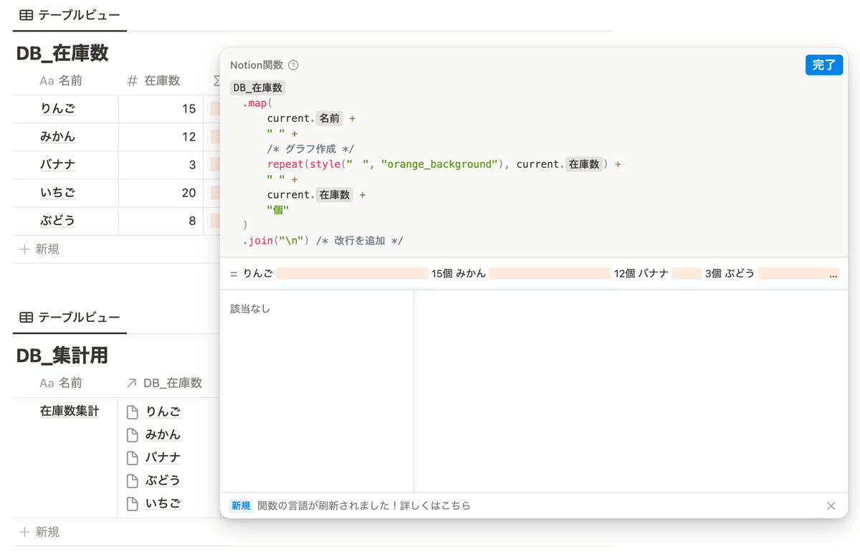Image resolution: width=860 pixels, height=557 pixels.
Task: Click the help icon beside Notion関数
Action: [x=293, y=65]
